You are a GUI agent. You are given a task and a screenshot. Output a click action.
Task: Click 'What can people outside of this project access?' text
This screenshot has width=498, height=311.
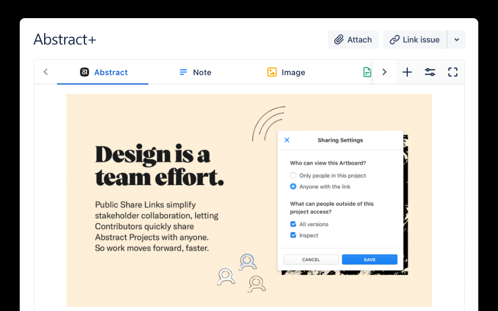tap(331, 208)
